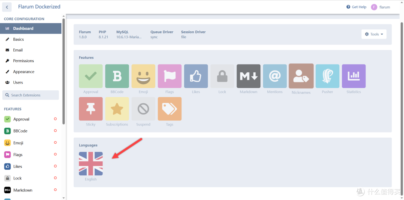This screenshot has height=200, width=404.
Task: Open the BBCode extension tile
Action: pyautogui.click(x=117, y=76)
